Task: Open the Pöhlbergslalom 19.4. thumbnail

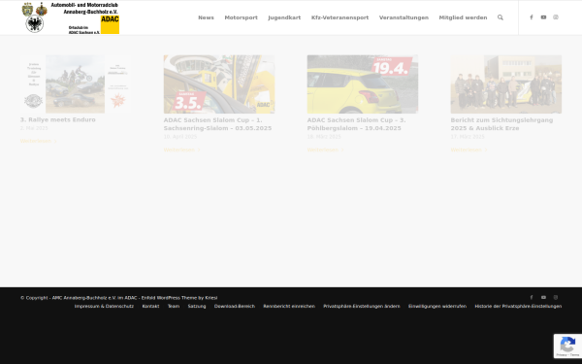Action: pyautogui.click(x=363, y=83)
